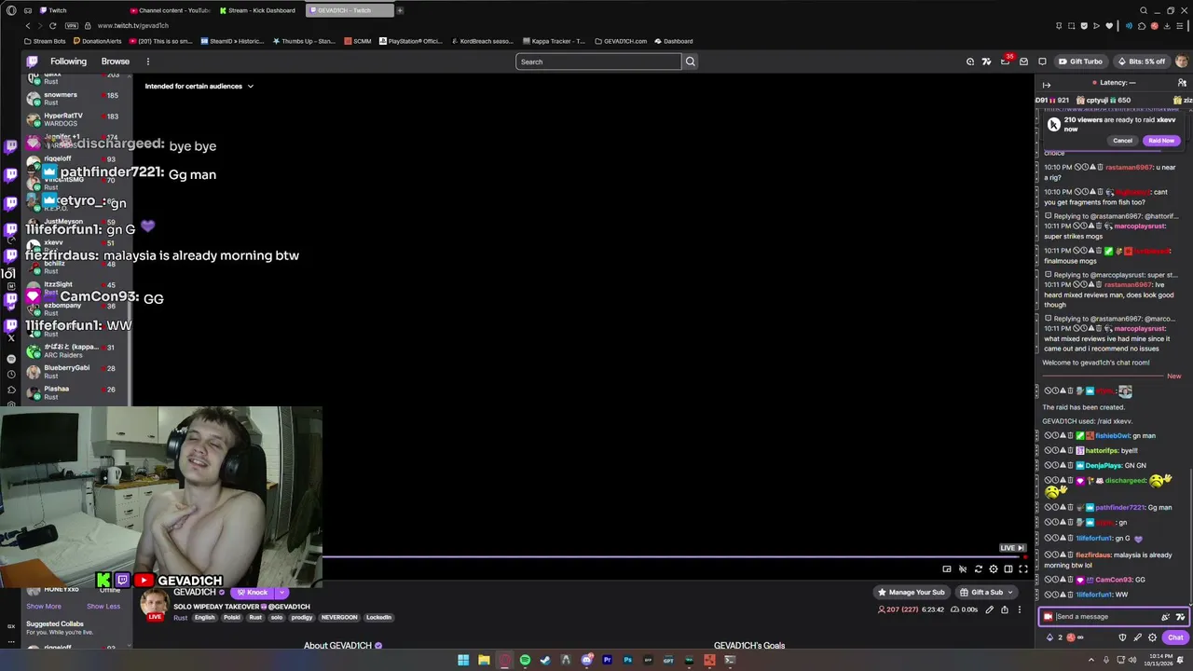Click the Gift Turbo button
The height and width of the screenshot is (671, 1193).
click(x=1080, y=62)
